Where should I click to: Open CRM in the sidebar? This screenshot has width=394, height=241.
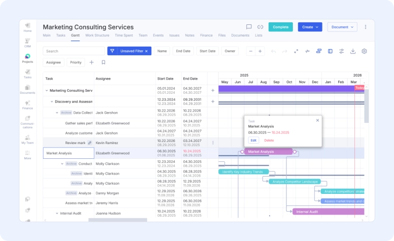(27, 43)
